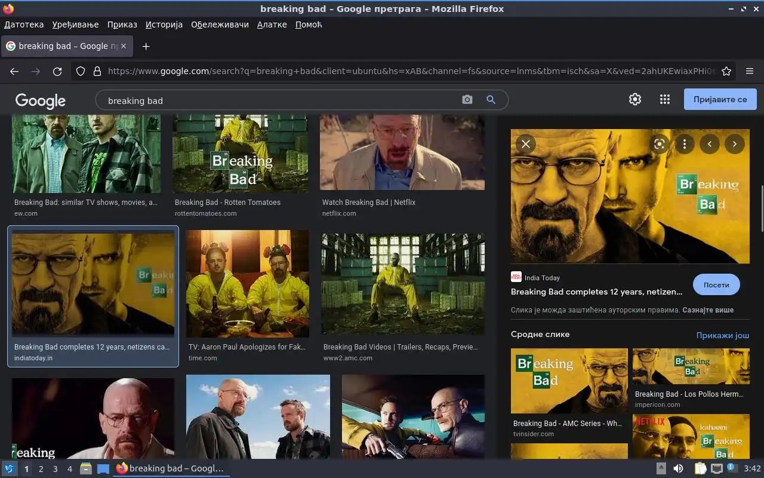Open the taskbar start menu icon
This screenshot has width=764, height=478.
point(10,469)
